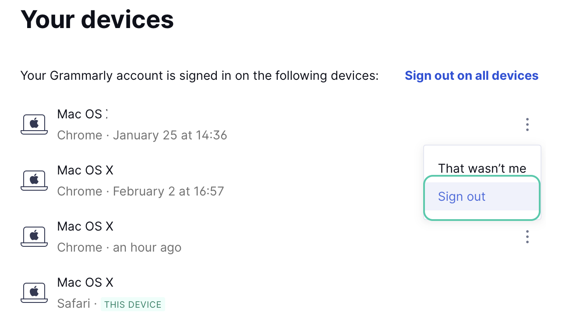Click the 'Safari' browser label
The width and height of the screenshot is (580, 327).
[74, 303]
